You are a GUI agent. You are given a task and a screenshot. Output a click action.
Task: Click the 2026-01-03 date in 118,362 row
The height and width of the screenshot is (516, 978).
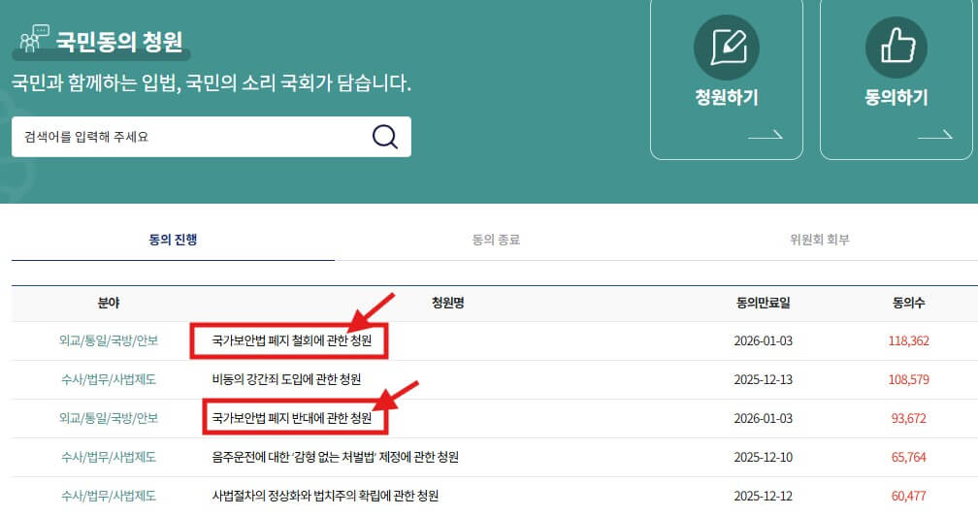[763, 340]
